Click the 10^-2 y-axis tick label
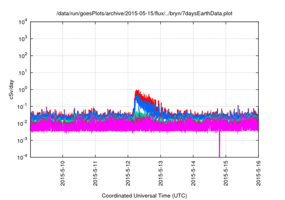The width and height of the screenshot is (285, 200). [22, 124]
